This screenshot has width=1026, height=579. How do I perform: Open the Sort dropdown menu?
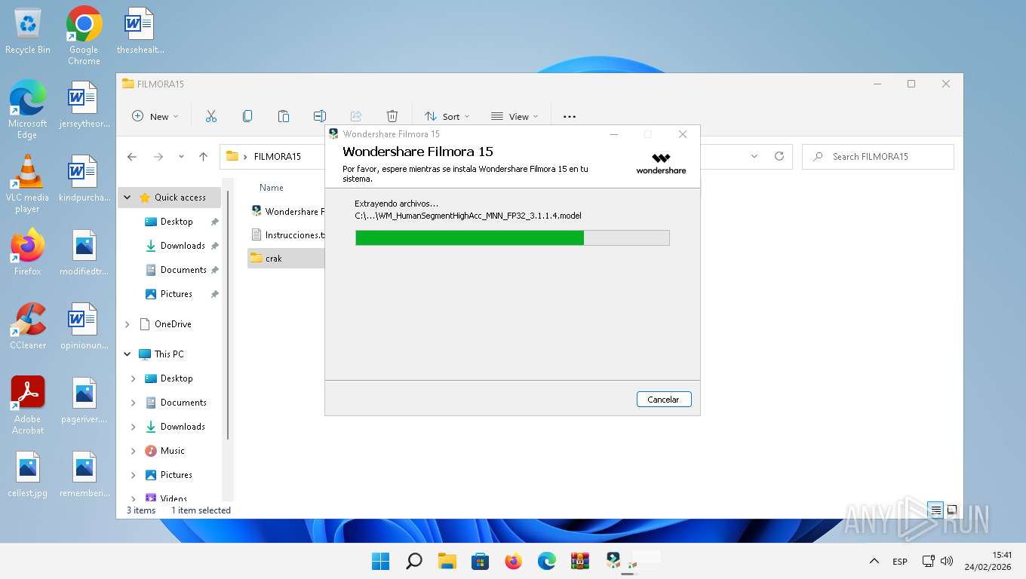(x=447, y=116)
